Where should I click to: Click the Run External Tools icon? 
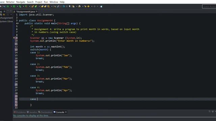click(x=26, y=6)
